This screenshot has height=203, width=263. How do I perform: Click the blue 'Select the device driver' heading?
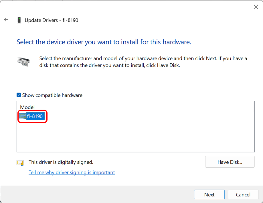104,42
